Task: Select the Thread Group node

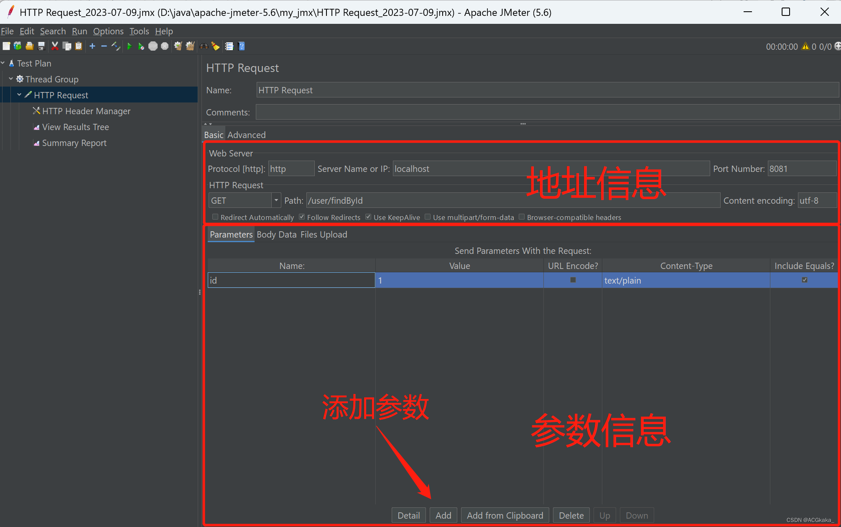Action: pos(52,79)
